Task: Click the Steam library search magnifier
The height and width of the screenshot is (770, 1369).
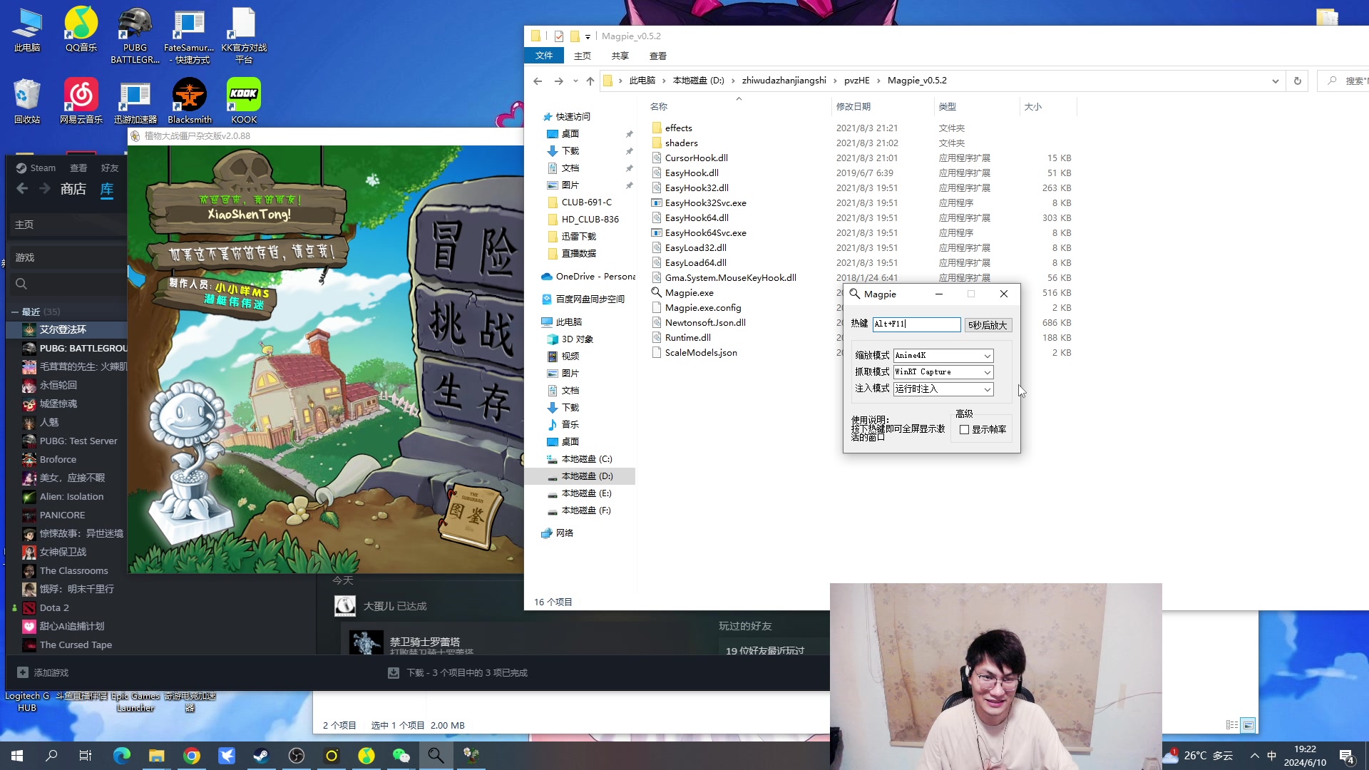Action: tap(21, 284)
